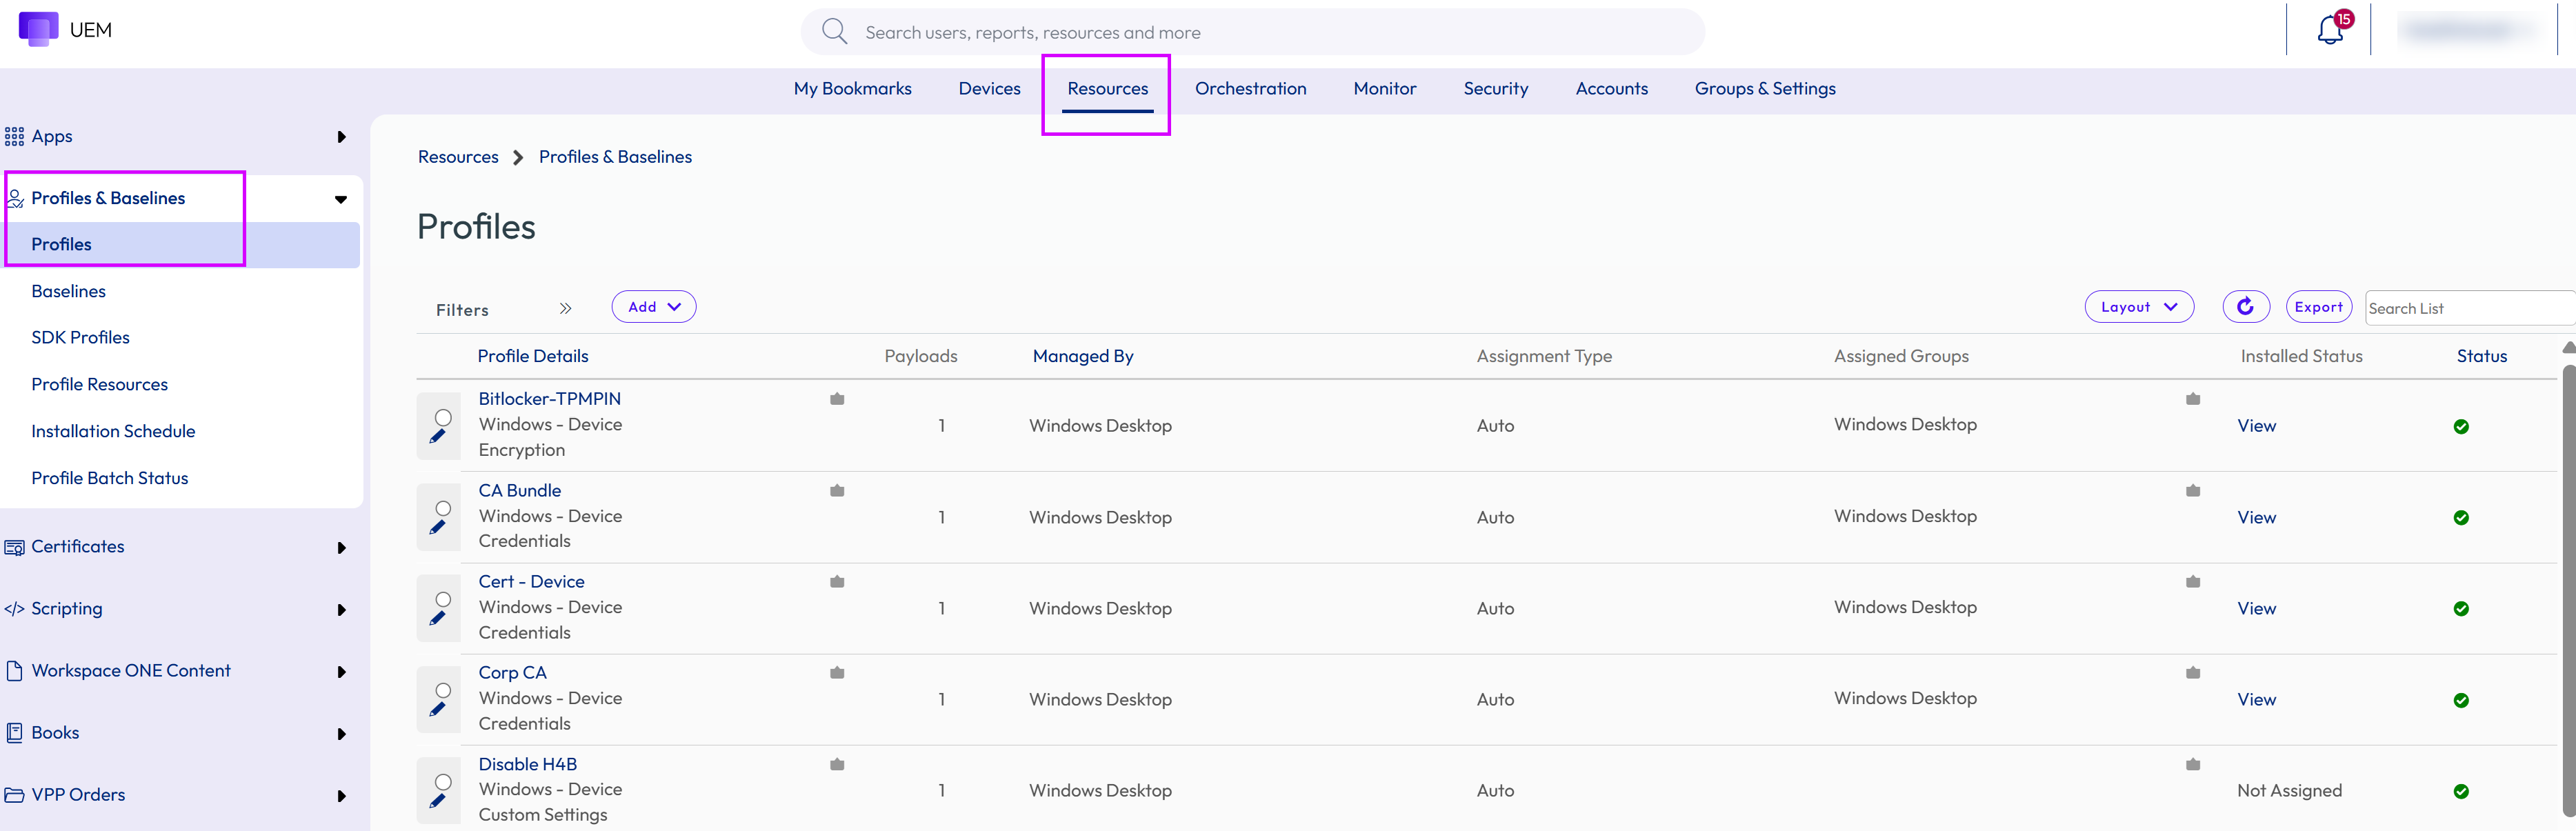Open My Bookmarks tab
The width and height of the screenshot is (2576, 831).
coord(852,88)
